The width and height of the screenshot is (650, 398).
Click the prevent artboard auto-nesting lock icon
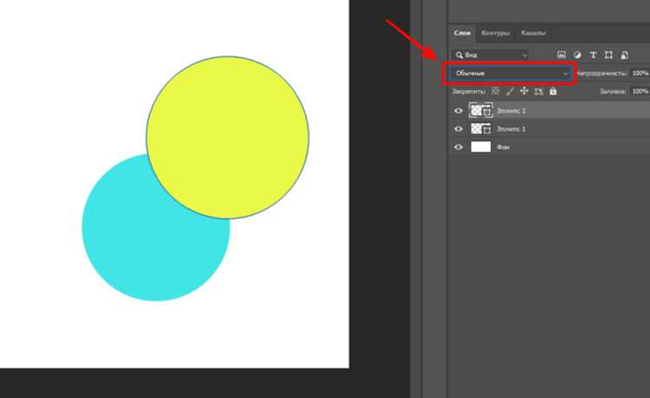click(x=538, y=91)
